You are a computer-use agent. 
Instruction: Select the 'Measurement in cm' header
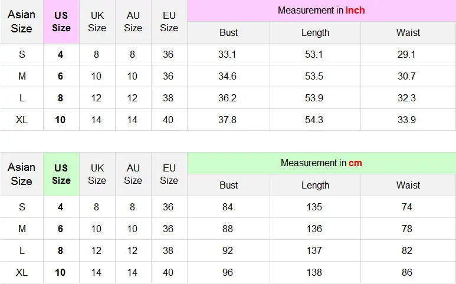coord(322,163)
